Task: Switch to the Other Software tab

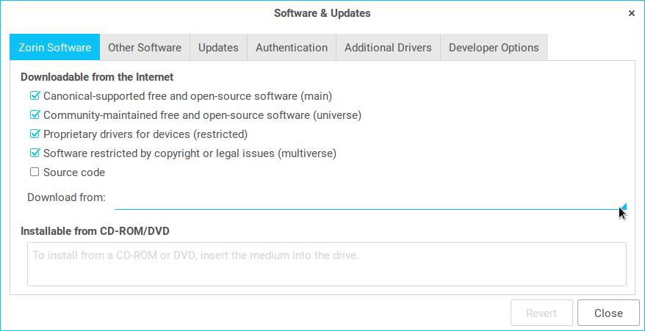Action: [x=145, y=48]
